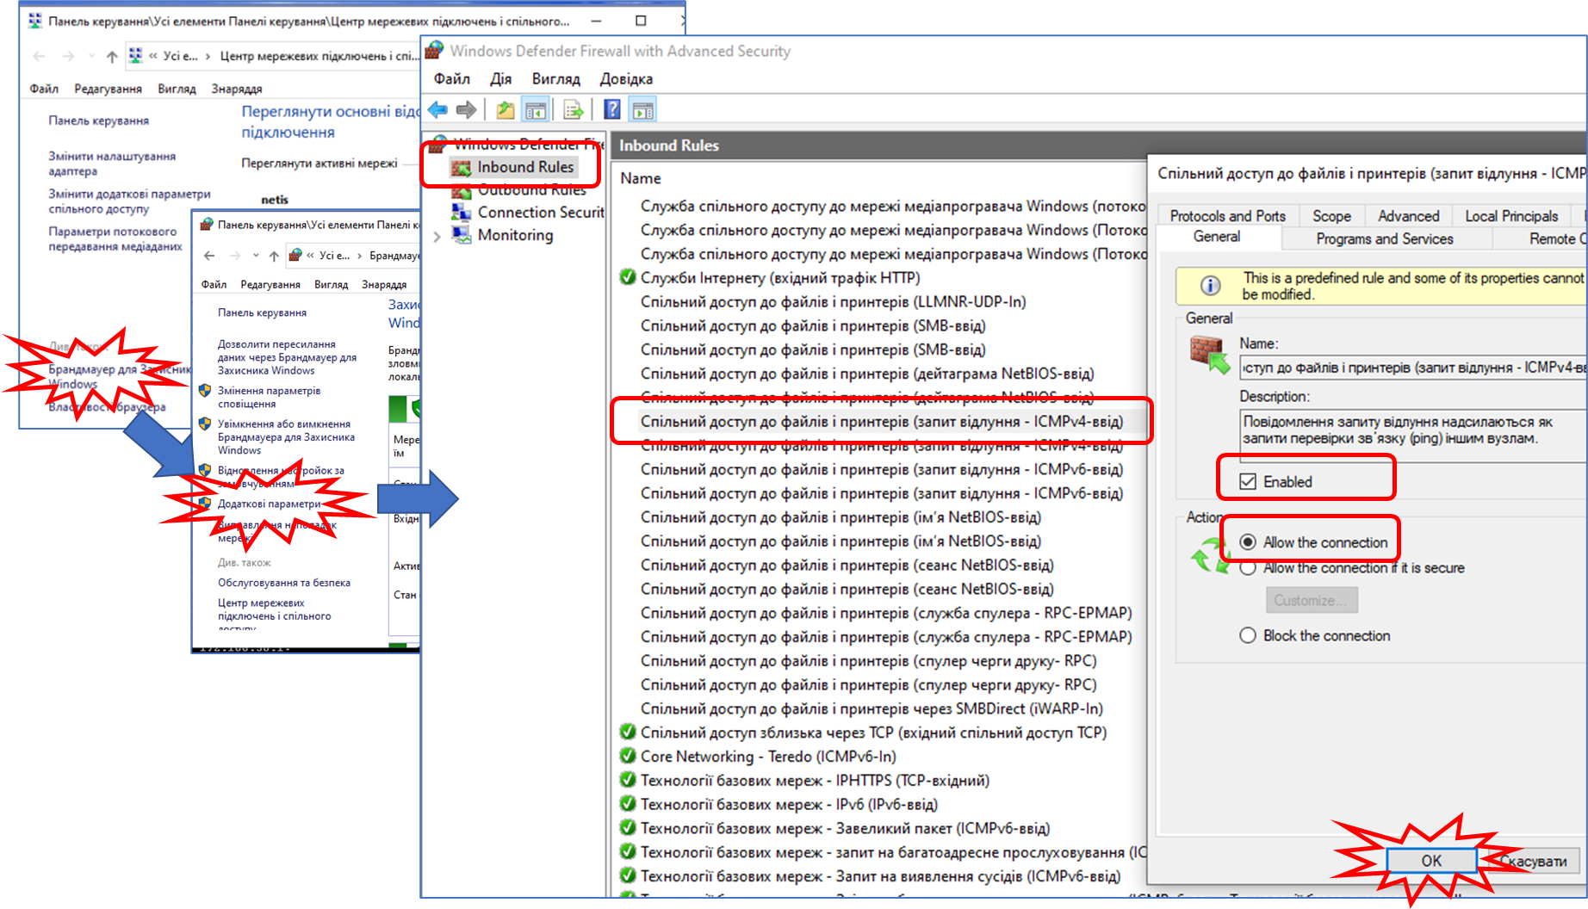Open Файл menu in firewall console
Viewport: 1588px width, 909px height.
coord(452,79)
